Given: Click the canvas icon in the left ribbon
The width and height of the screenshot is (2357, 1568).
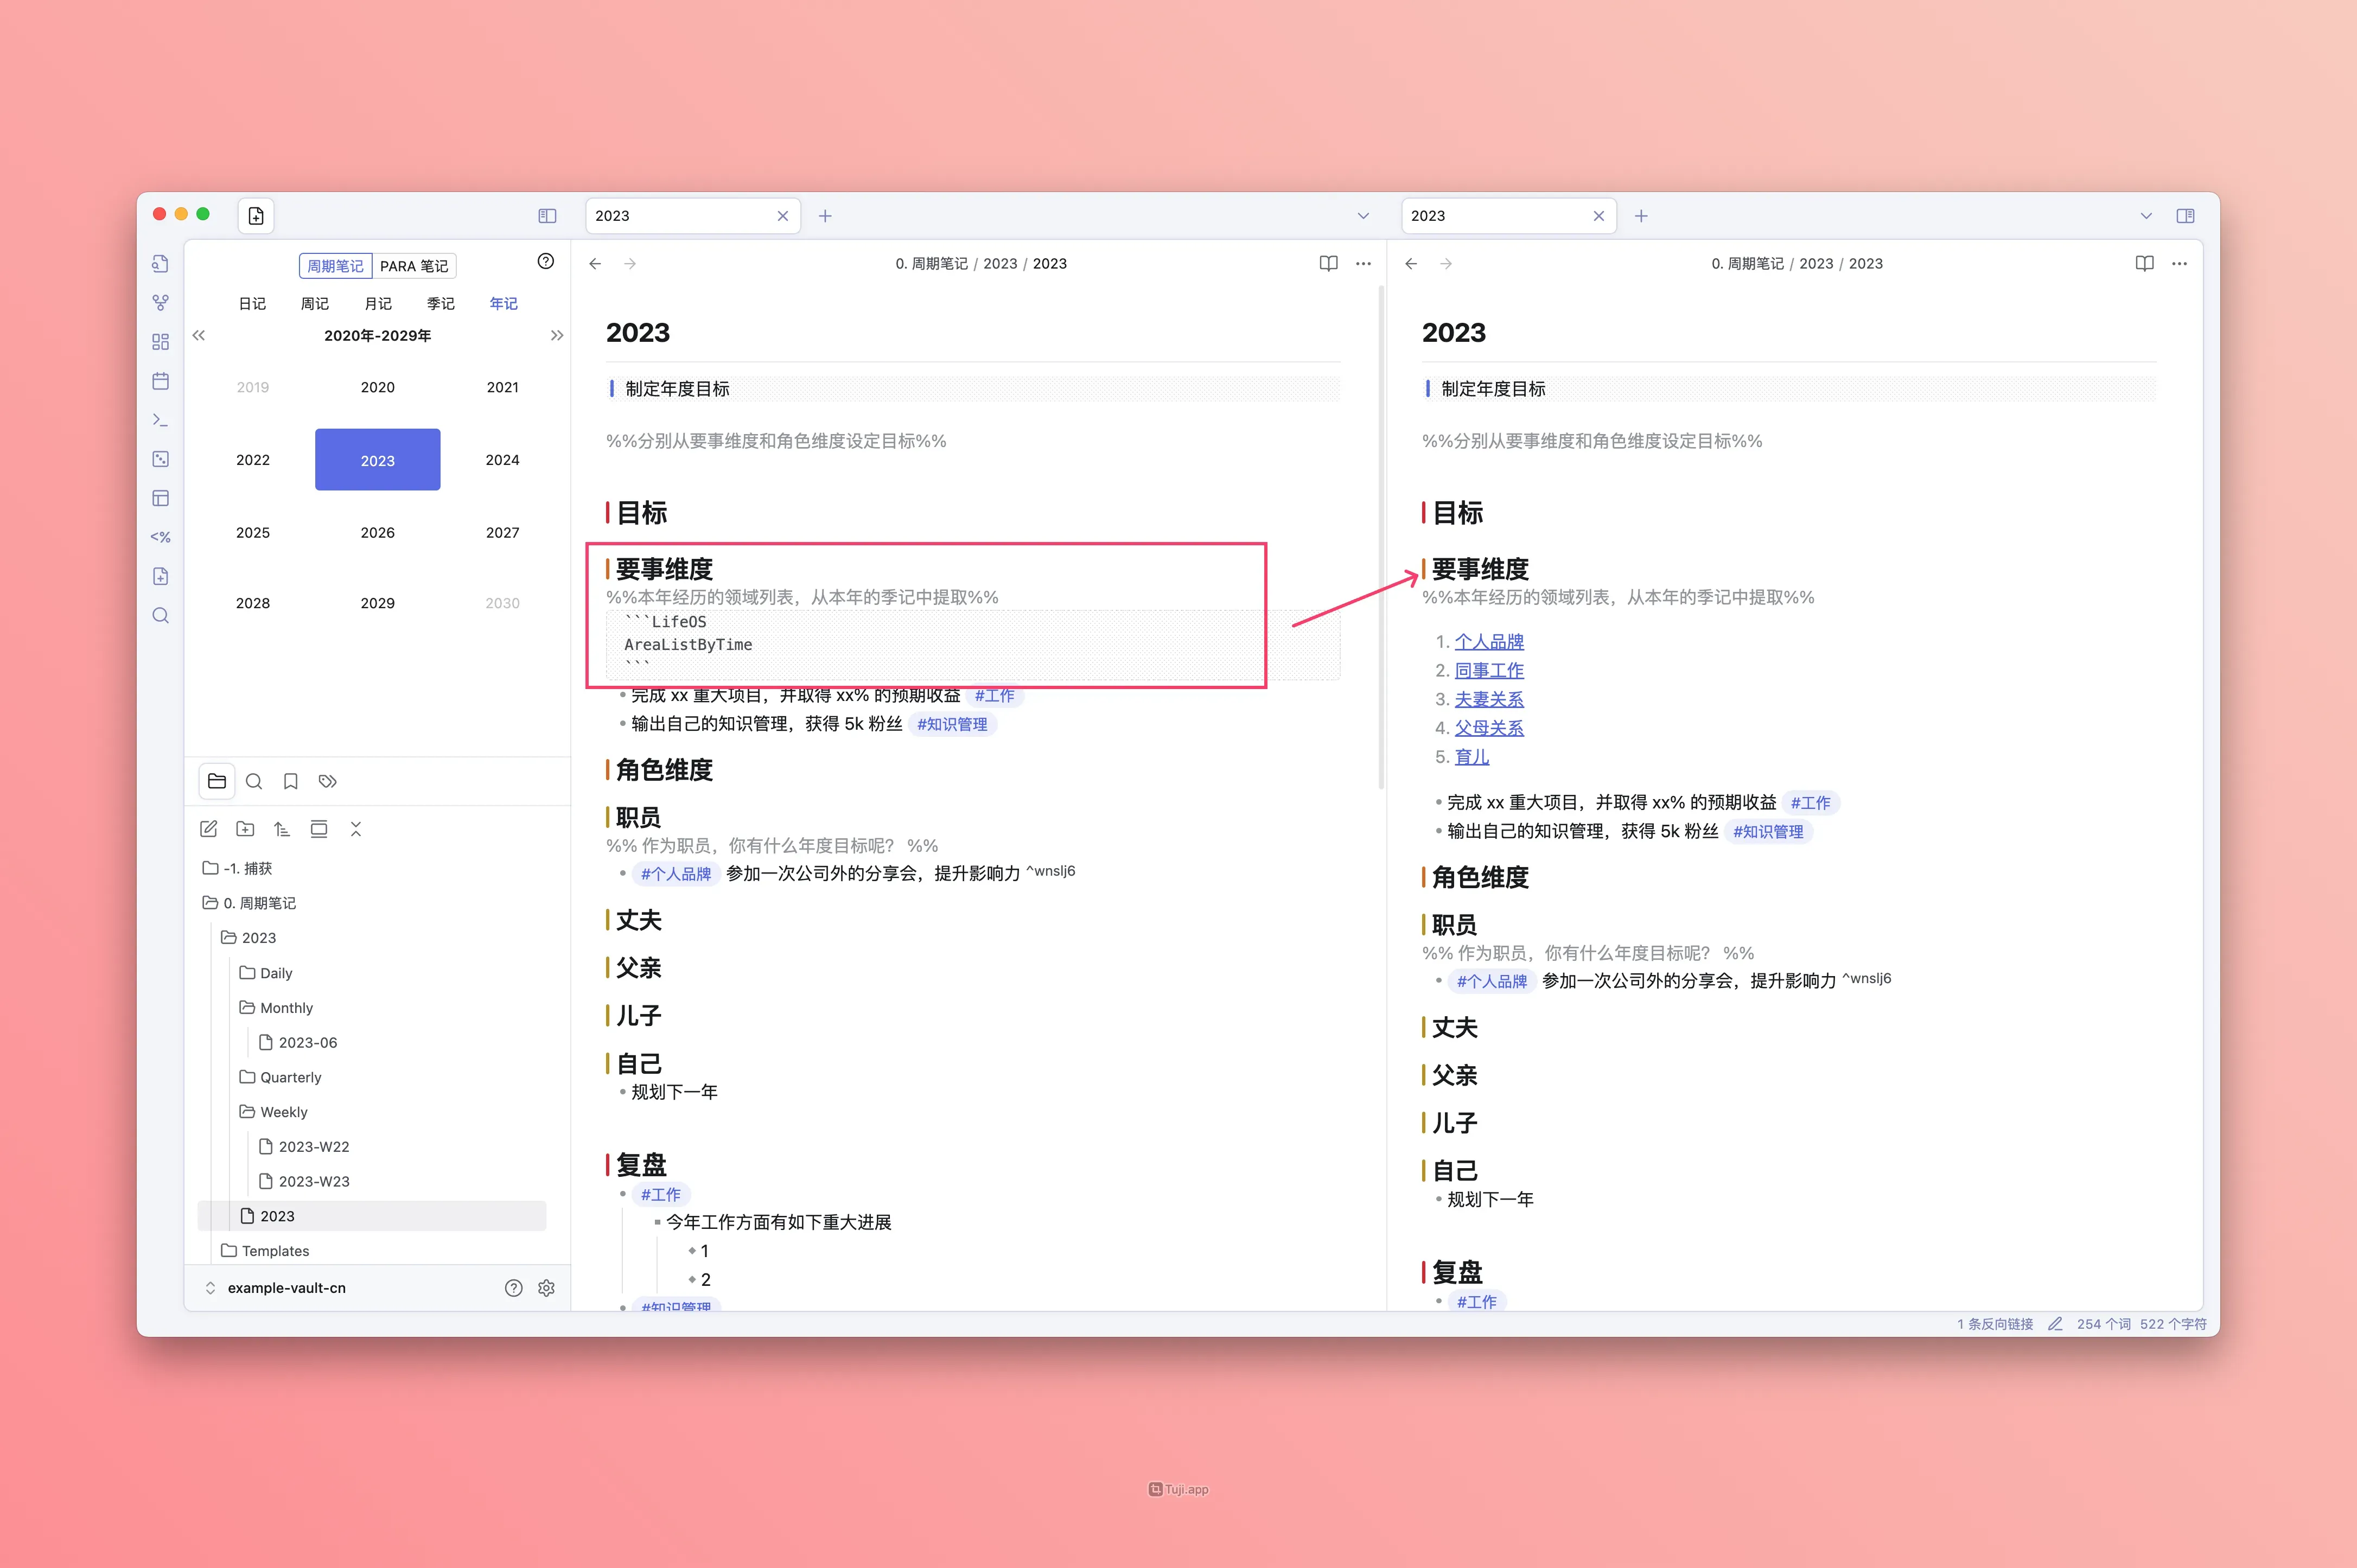Looking at the screenshot, I should [x=160, y=341].
